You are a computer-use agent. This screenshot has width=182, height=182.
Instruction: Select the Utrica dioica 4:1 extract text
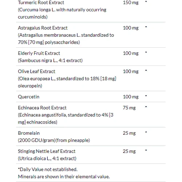[47, 158]
